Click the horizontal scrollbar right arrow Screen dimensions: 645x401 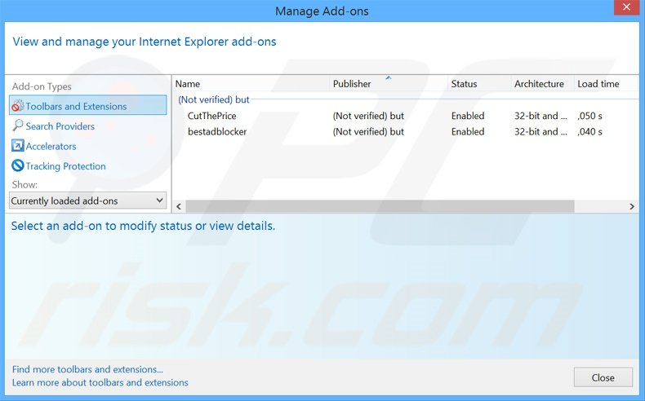point(632,206)
